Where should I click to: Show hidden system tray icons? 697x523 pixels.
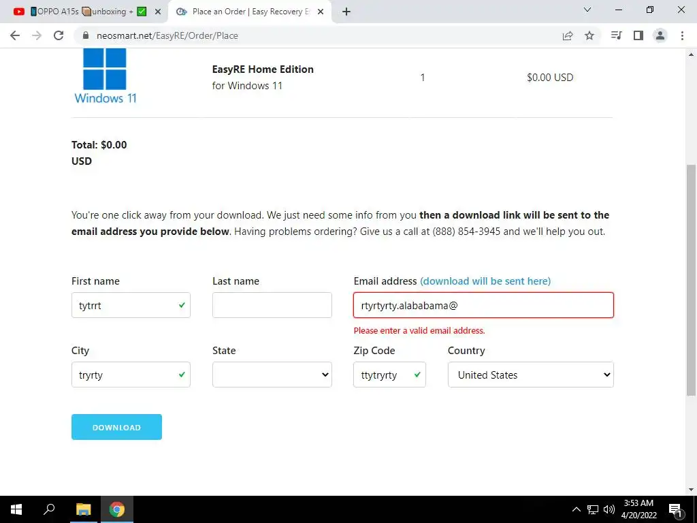click(x=576, y=509)
